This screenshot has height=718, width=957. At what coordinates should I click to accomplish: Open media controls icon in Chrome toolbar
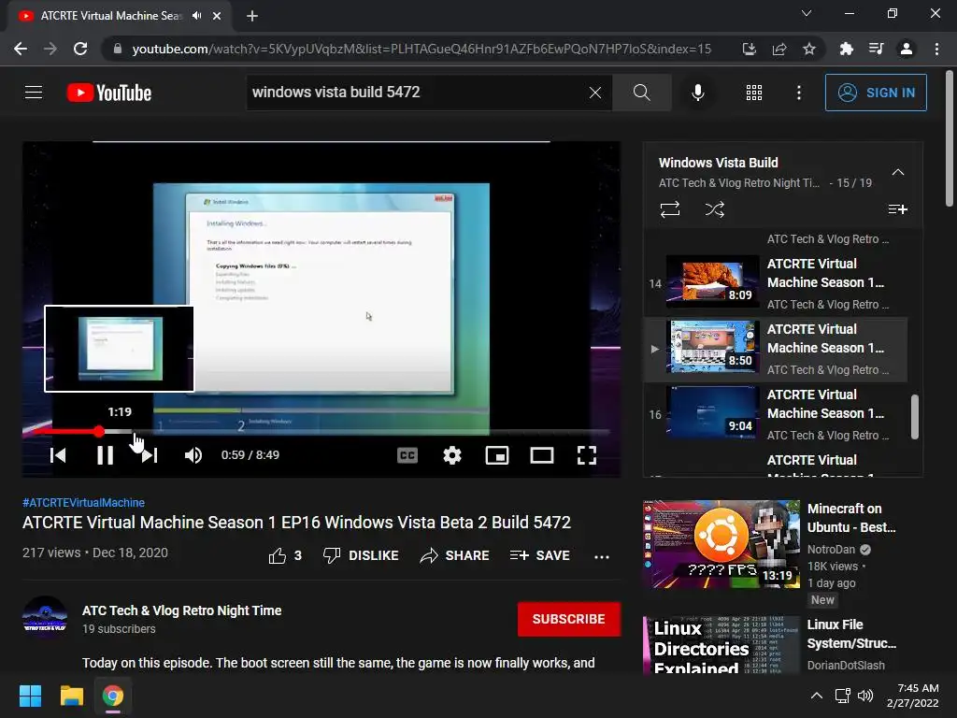(876, 49)
